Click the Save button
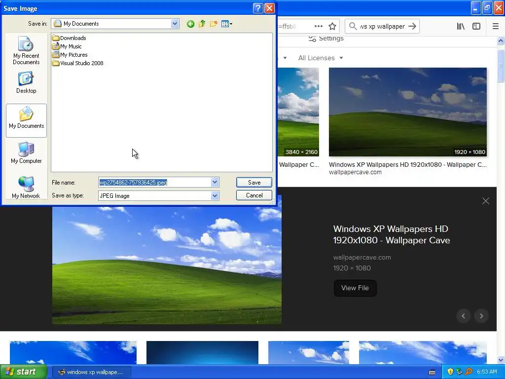This screenshot has height=379, width=505. pyautogui.click(x=254, y=183)
